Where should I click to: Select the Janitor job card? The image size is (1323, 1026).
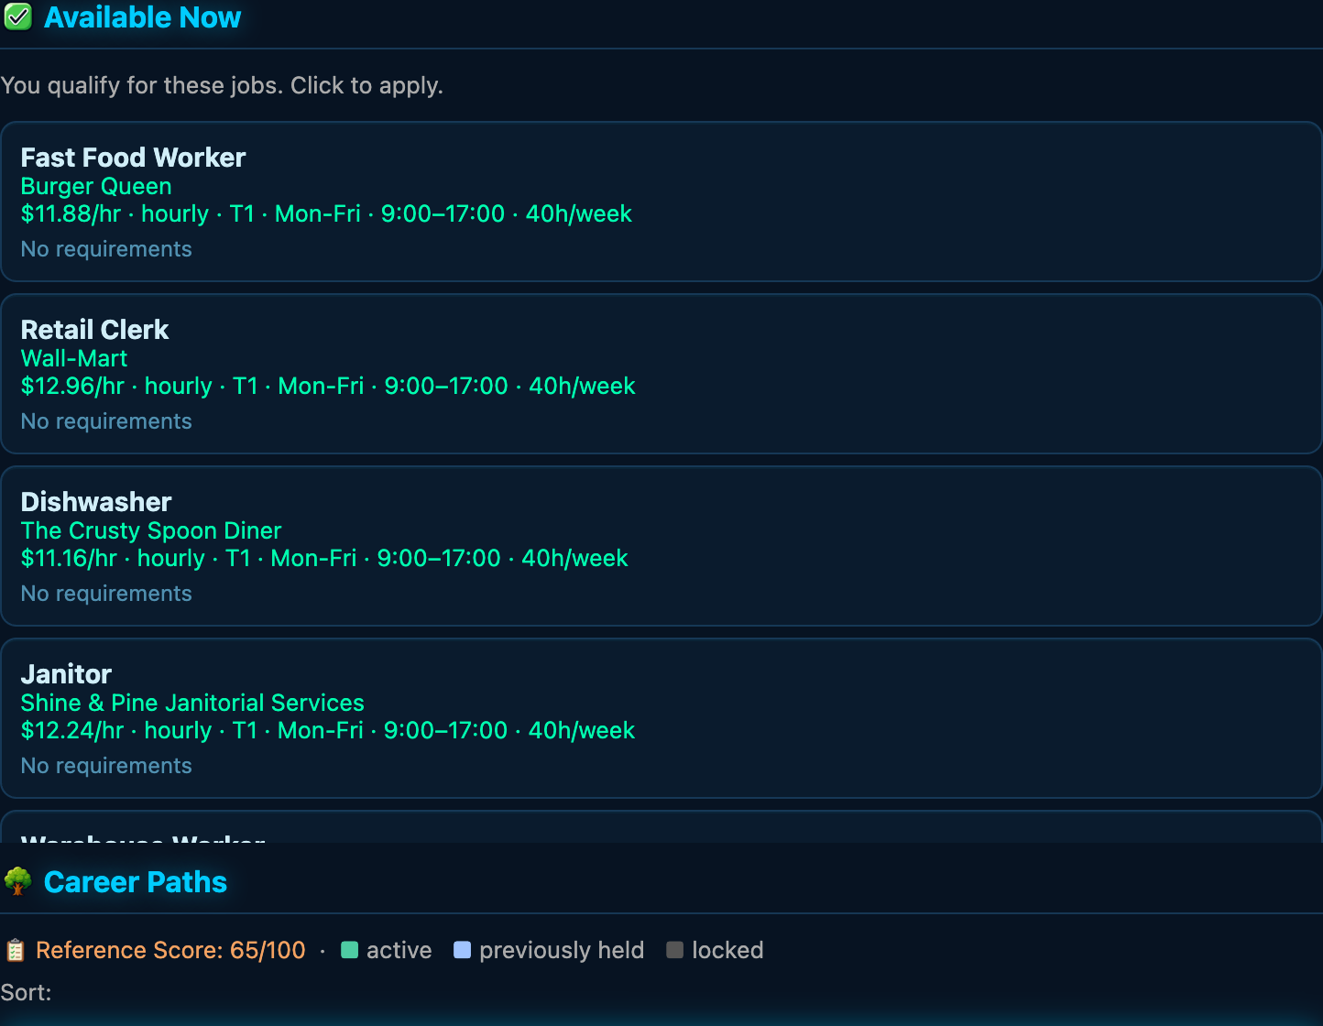pos(661,718)
